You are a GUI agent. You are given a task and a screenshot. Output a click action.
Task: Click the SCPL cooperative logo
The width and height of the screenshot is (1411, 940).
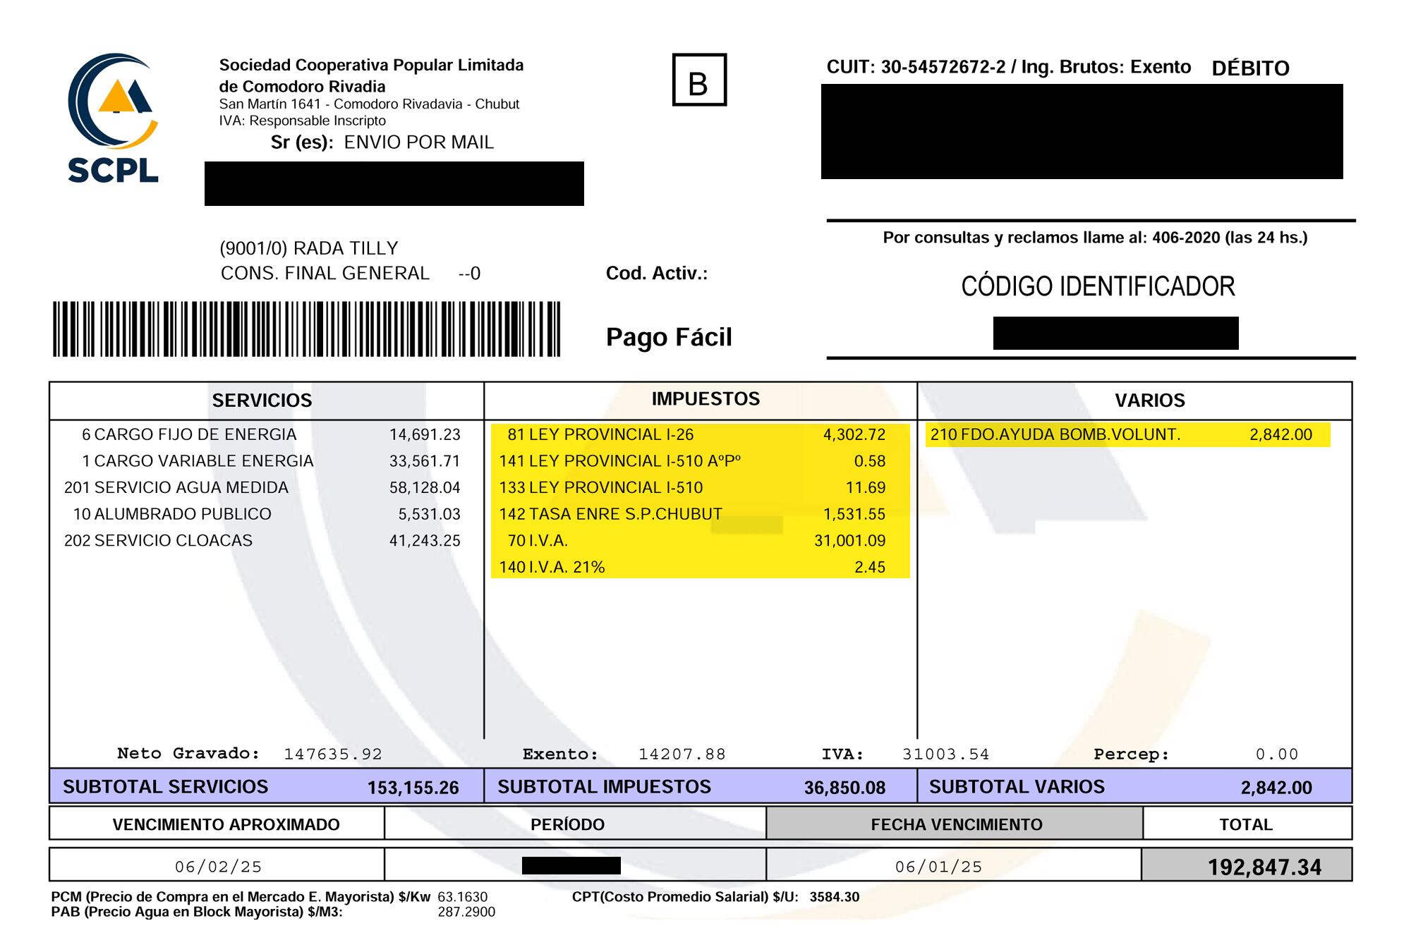(113, 118)
